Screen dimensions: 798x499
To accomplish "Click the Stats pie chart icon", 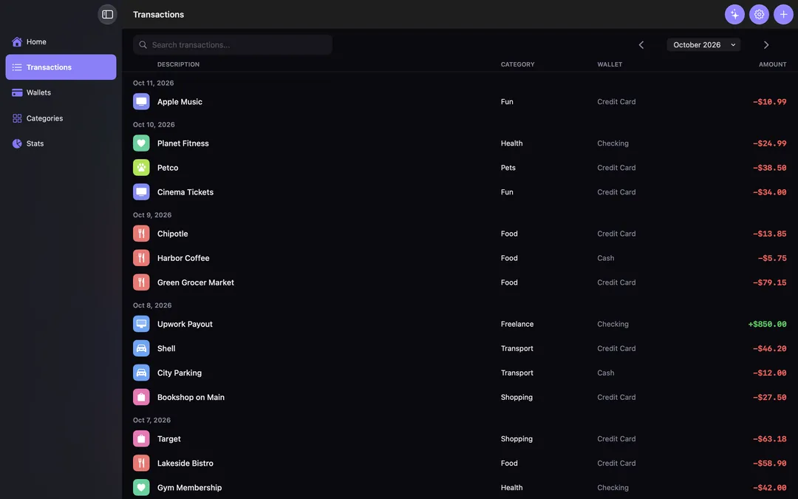I will coord(17,143).
